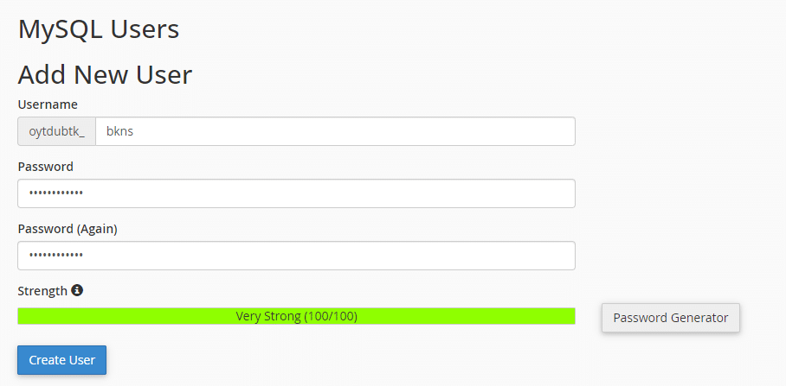Click the Very Strong (100/100) text
Viewport: 786px width, 386px height.
(x=296, y=316)
